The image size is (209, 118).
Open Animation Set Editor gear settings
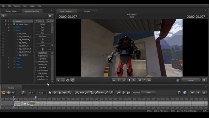[50, 16]
